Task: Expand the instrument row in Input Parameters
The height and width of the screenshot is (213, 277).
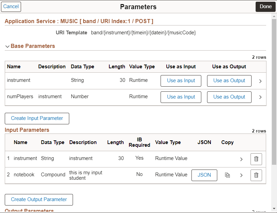Action: 241,159
